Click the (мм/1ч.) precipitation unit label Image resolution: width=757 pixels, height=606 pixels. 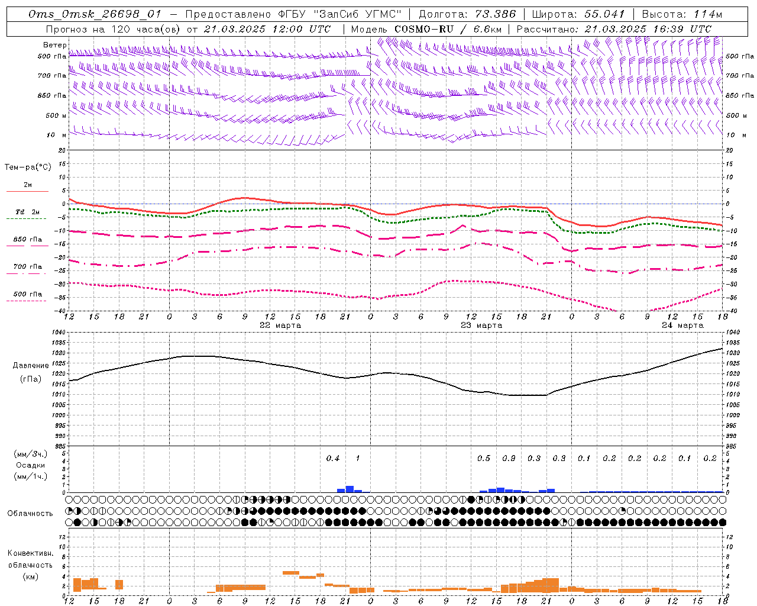pos(31,476)
